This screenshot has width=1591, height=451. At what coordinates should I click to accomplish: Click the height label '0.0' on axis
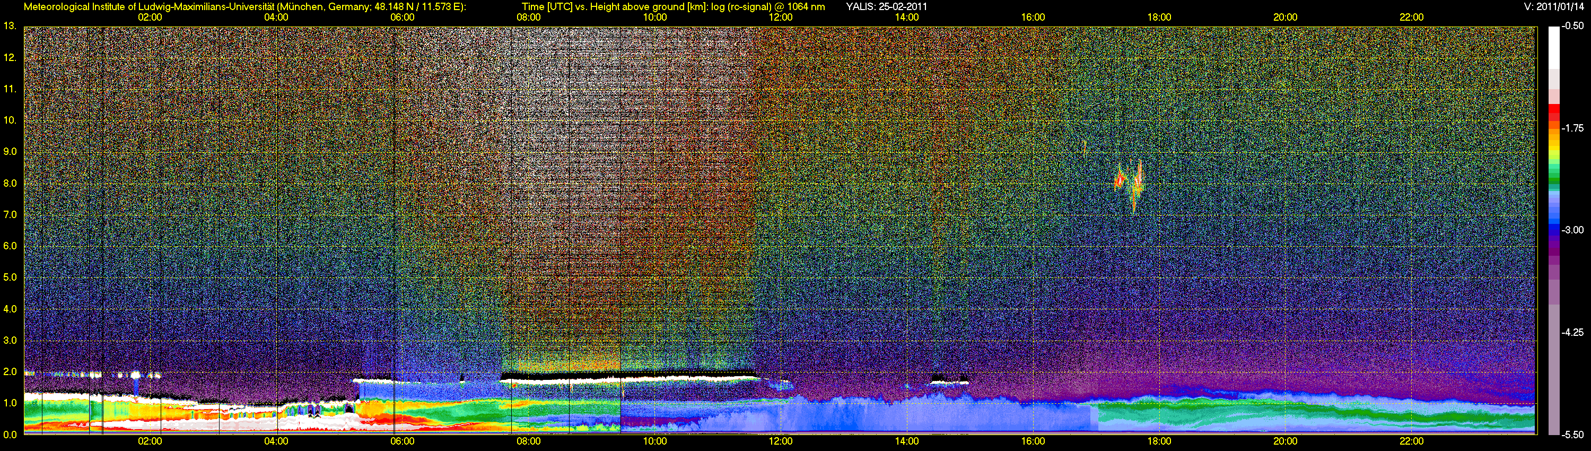point(10,435)
